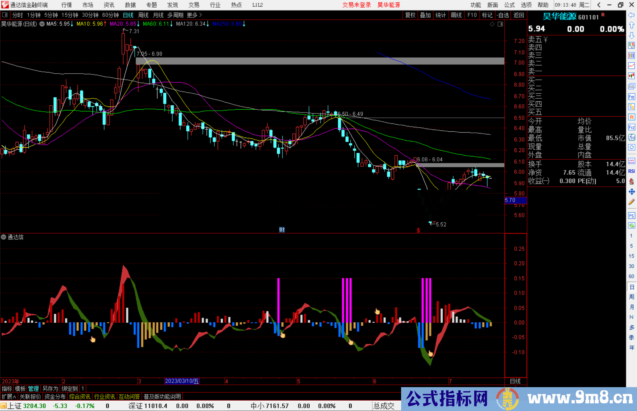Open the 公式 menu
The height and width of the screenshot is (411, 637).
509,5
